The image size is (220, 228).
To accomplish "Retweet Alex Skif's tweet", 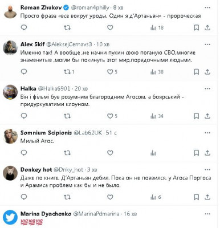I will (68, 72).
